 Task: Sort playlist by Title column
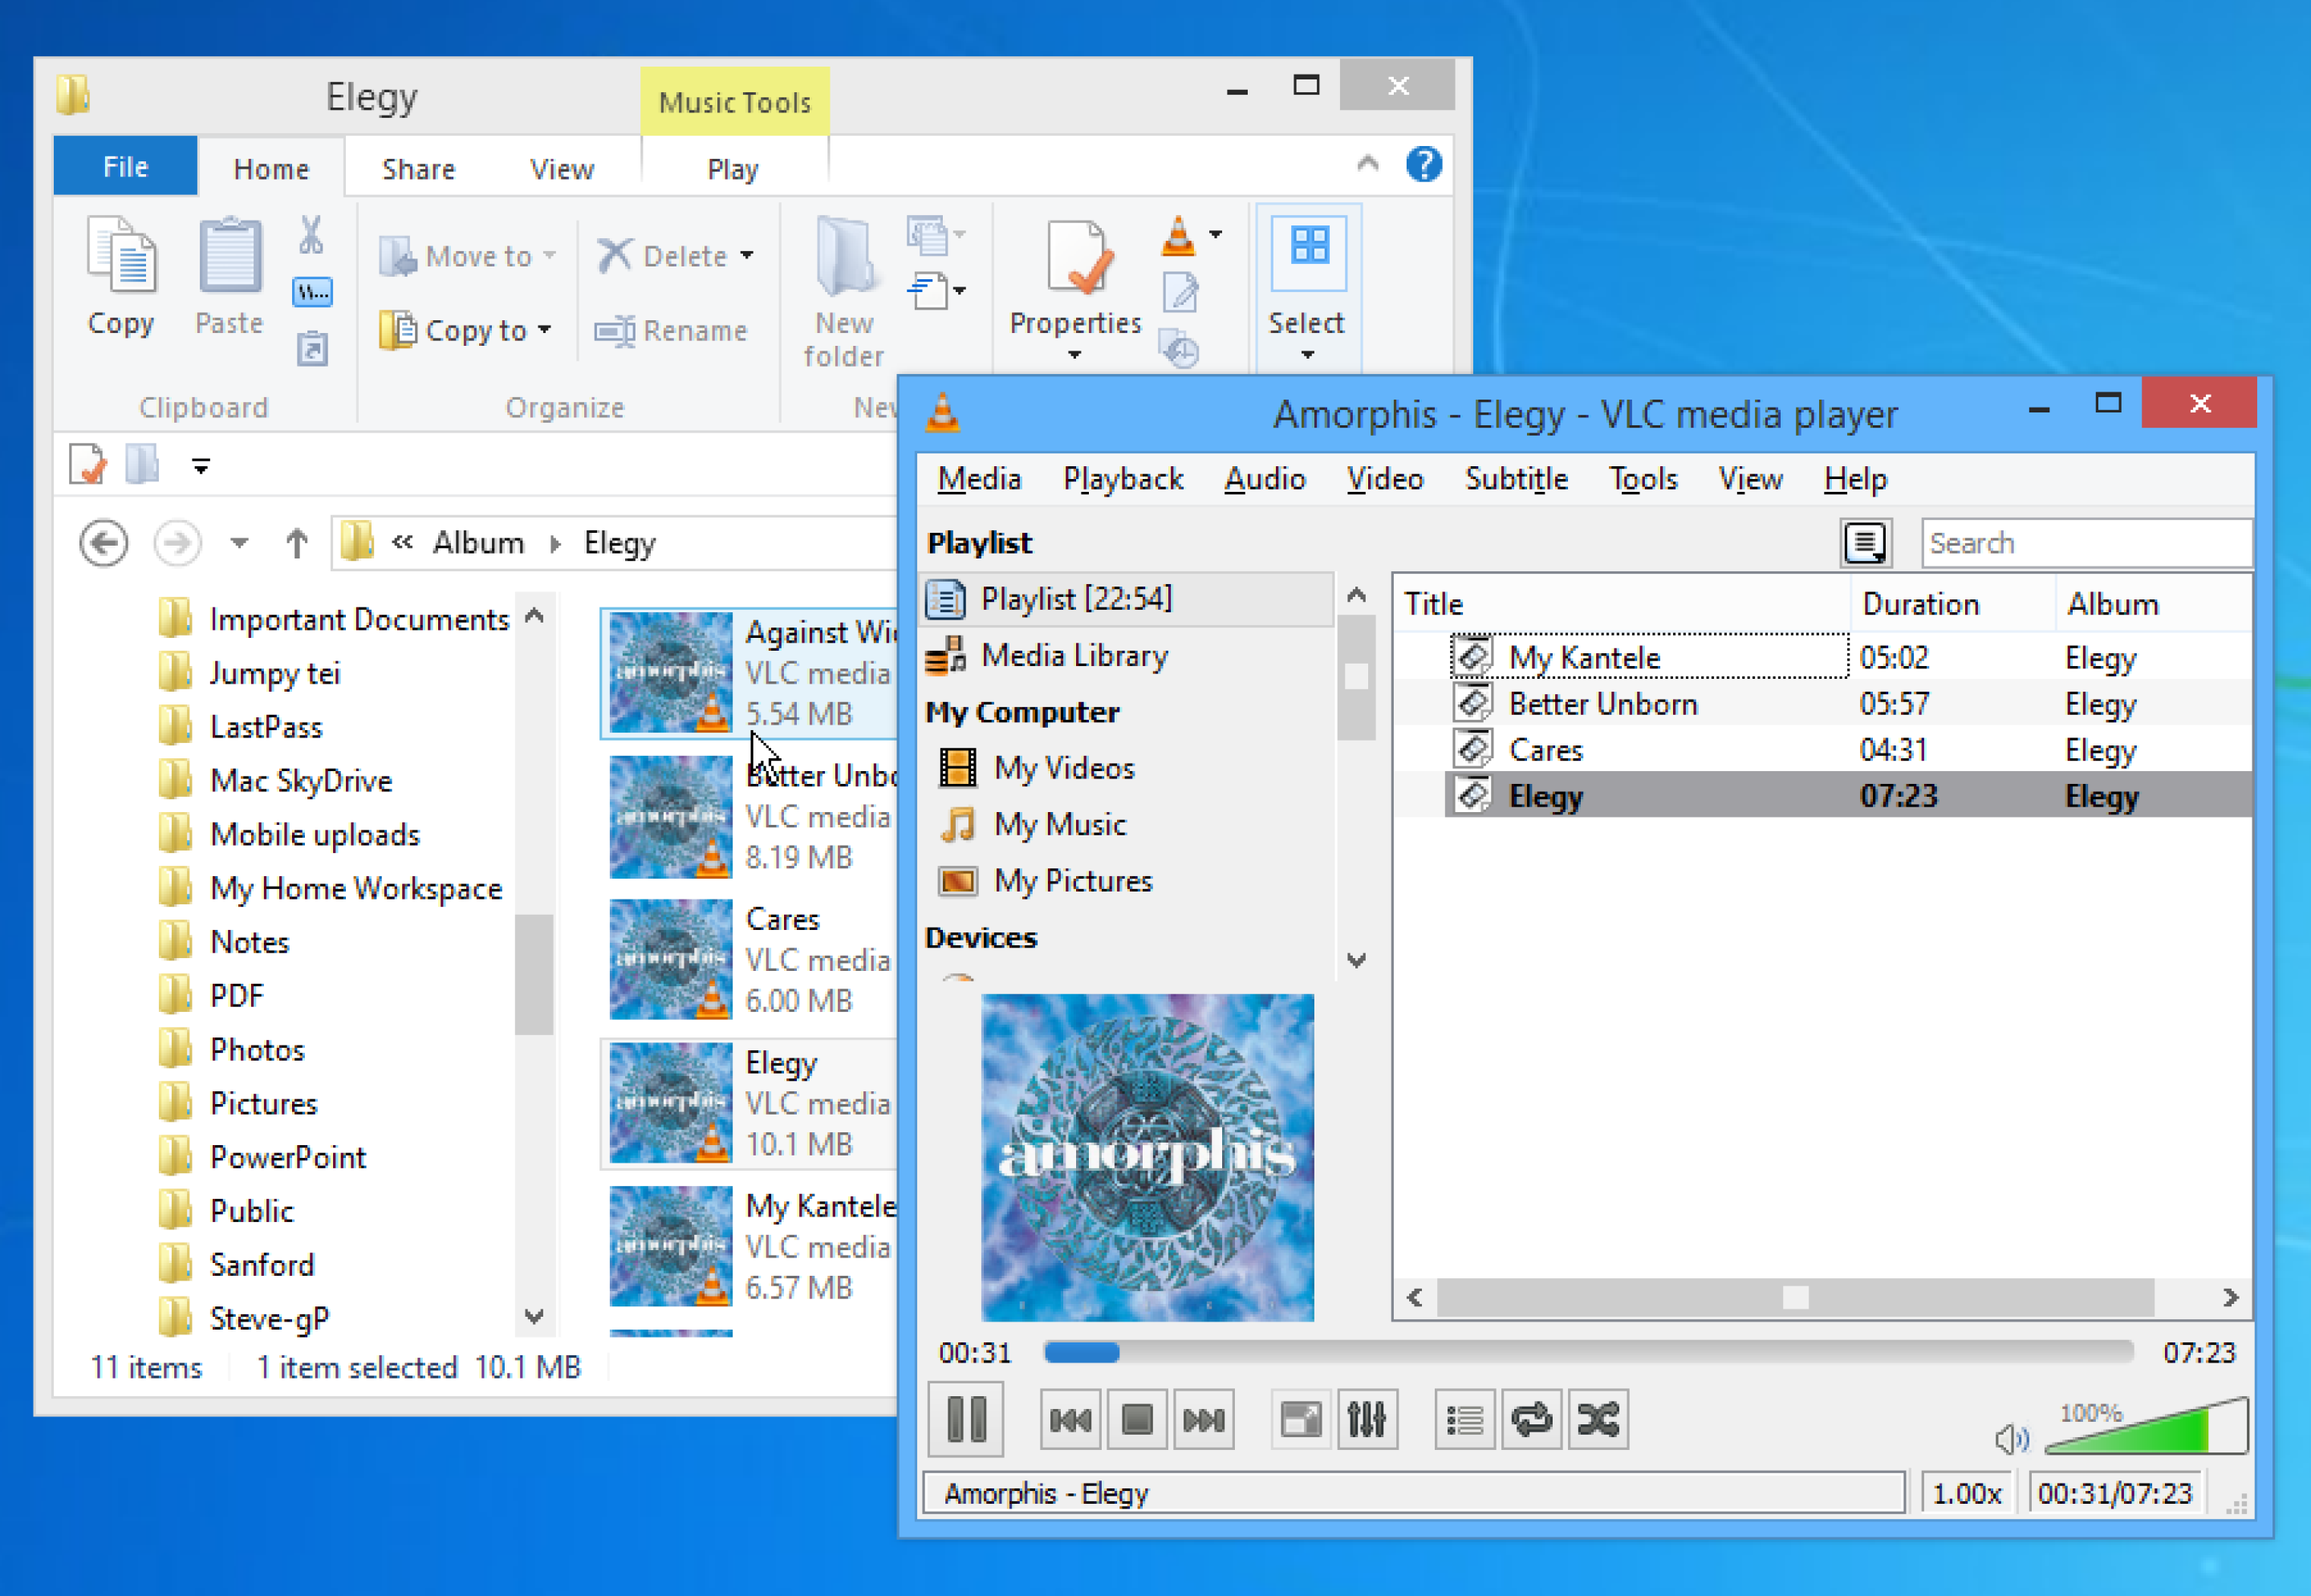[1622, 604]
